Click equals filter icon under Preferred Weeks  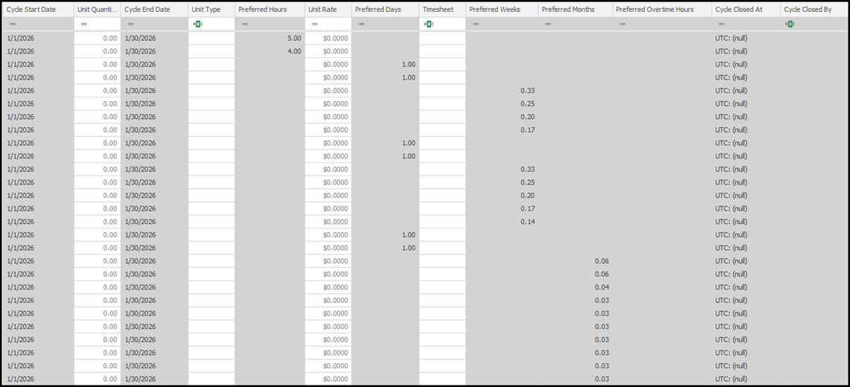(474, 25)
